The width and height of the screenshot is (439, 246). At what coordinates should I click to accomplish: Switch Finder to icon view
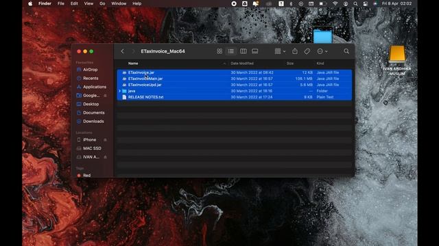(x=219, y=51)
